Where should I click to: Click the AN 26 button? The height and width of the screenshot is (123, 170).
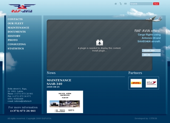[151, 55]
